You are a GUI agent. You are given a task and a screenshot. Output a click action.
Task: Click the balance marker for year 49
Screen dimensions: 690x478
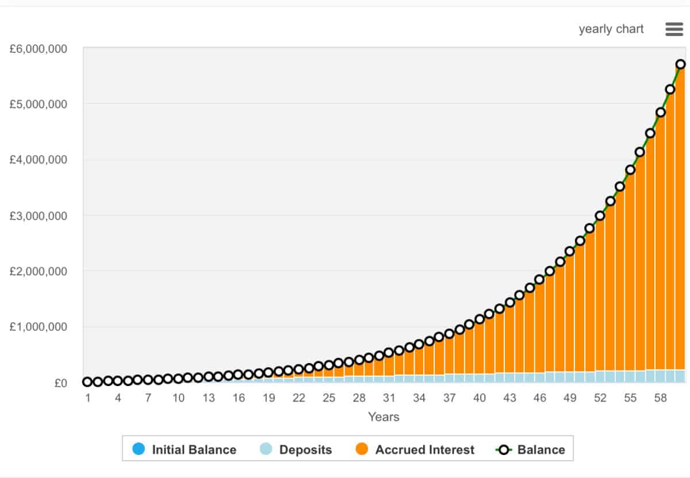(570, 251)
